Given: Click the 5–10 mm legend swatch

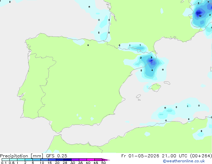Looking at the screenshot, I should tap(36, 160).
